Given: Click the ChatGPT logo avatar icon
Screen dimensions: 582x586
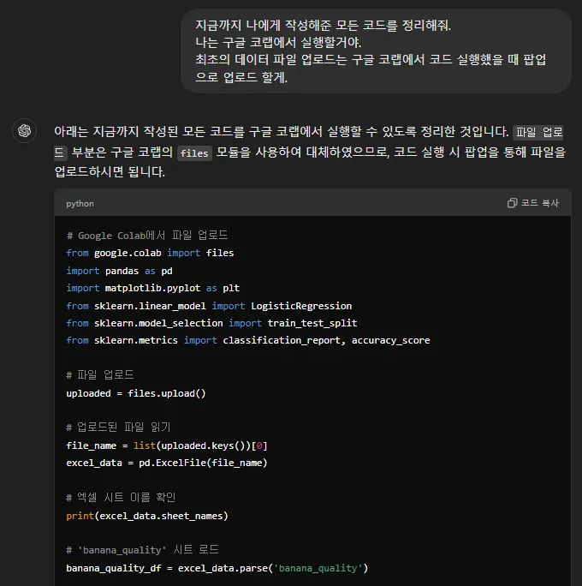Looking at the screenshot, I should click(x=25, y=131).
